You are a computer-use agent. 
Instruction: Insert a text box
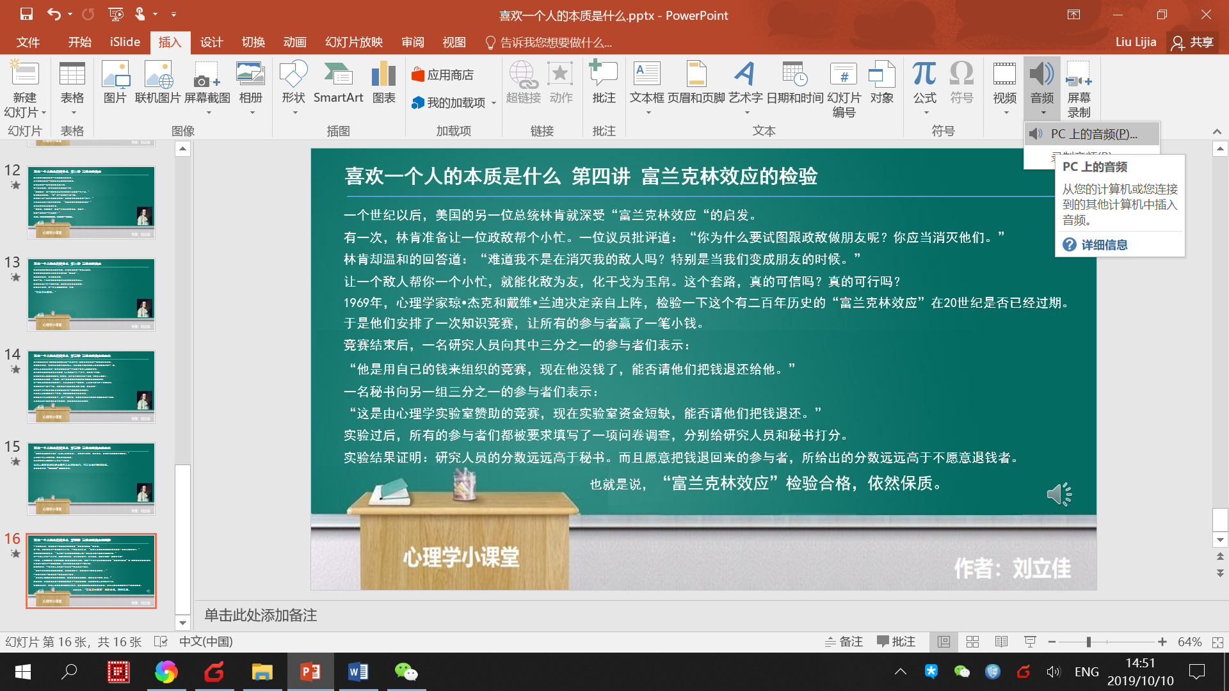647,88
